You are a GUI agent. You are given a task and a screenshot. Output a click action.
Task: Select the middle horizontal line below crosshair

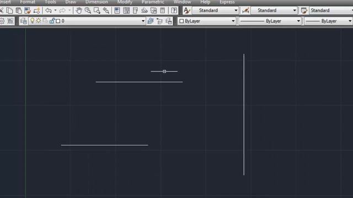(x=139, y=82)
